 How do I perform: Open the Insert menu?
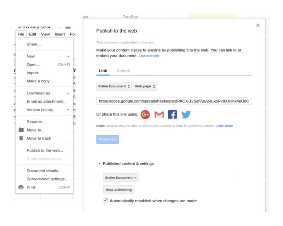click(x=59, y=34)
